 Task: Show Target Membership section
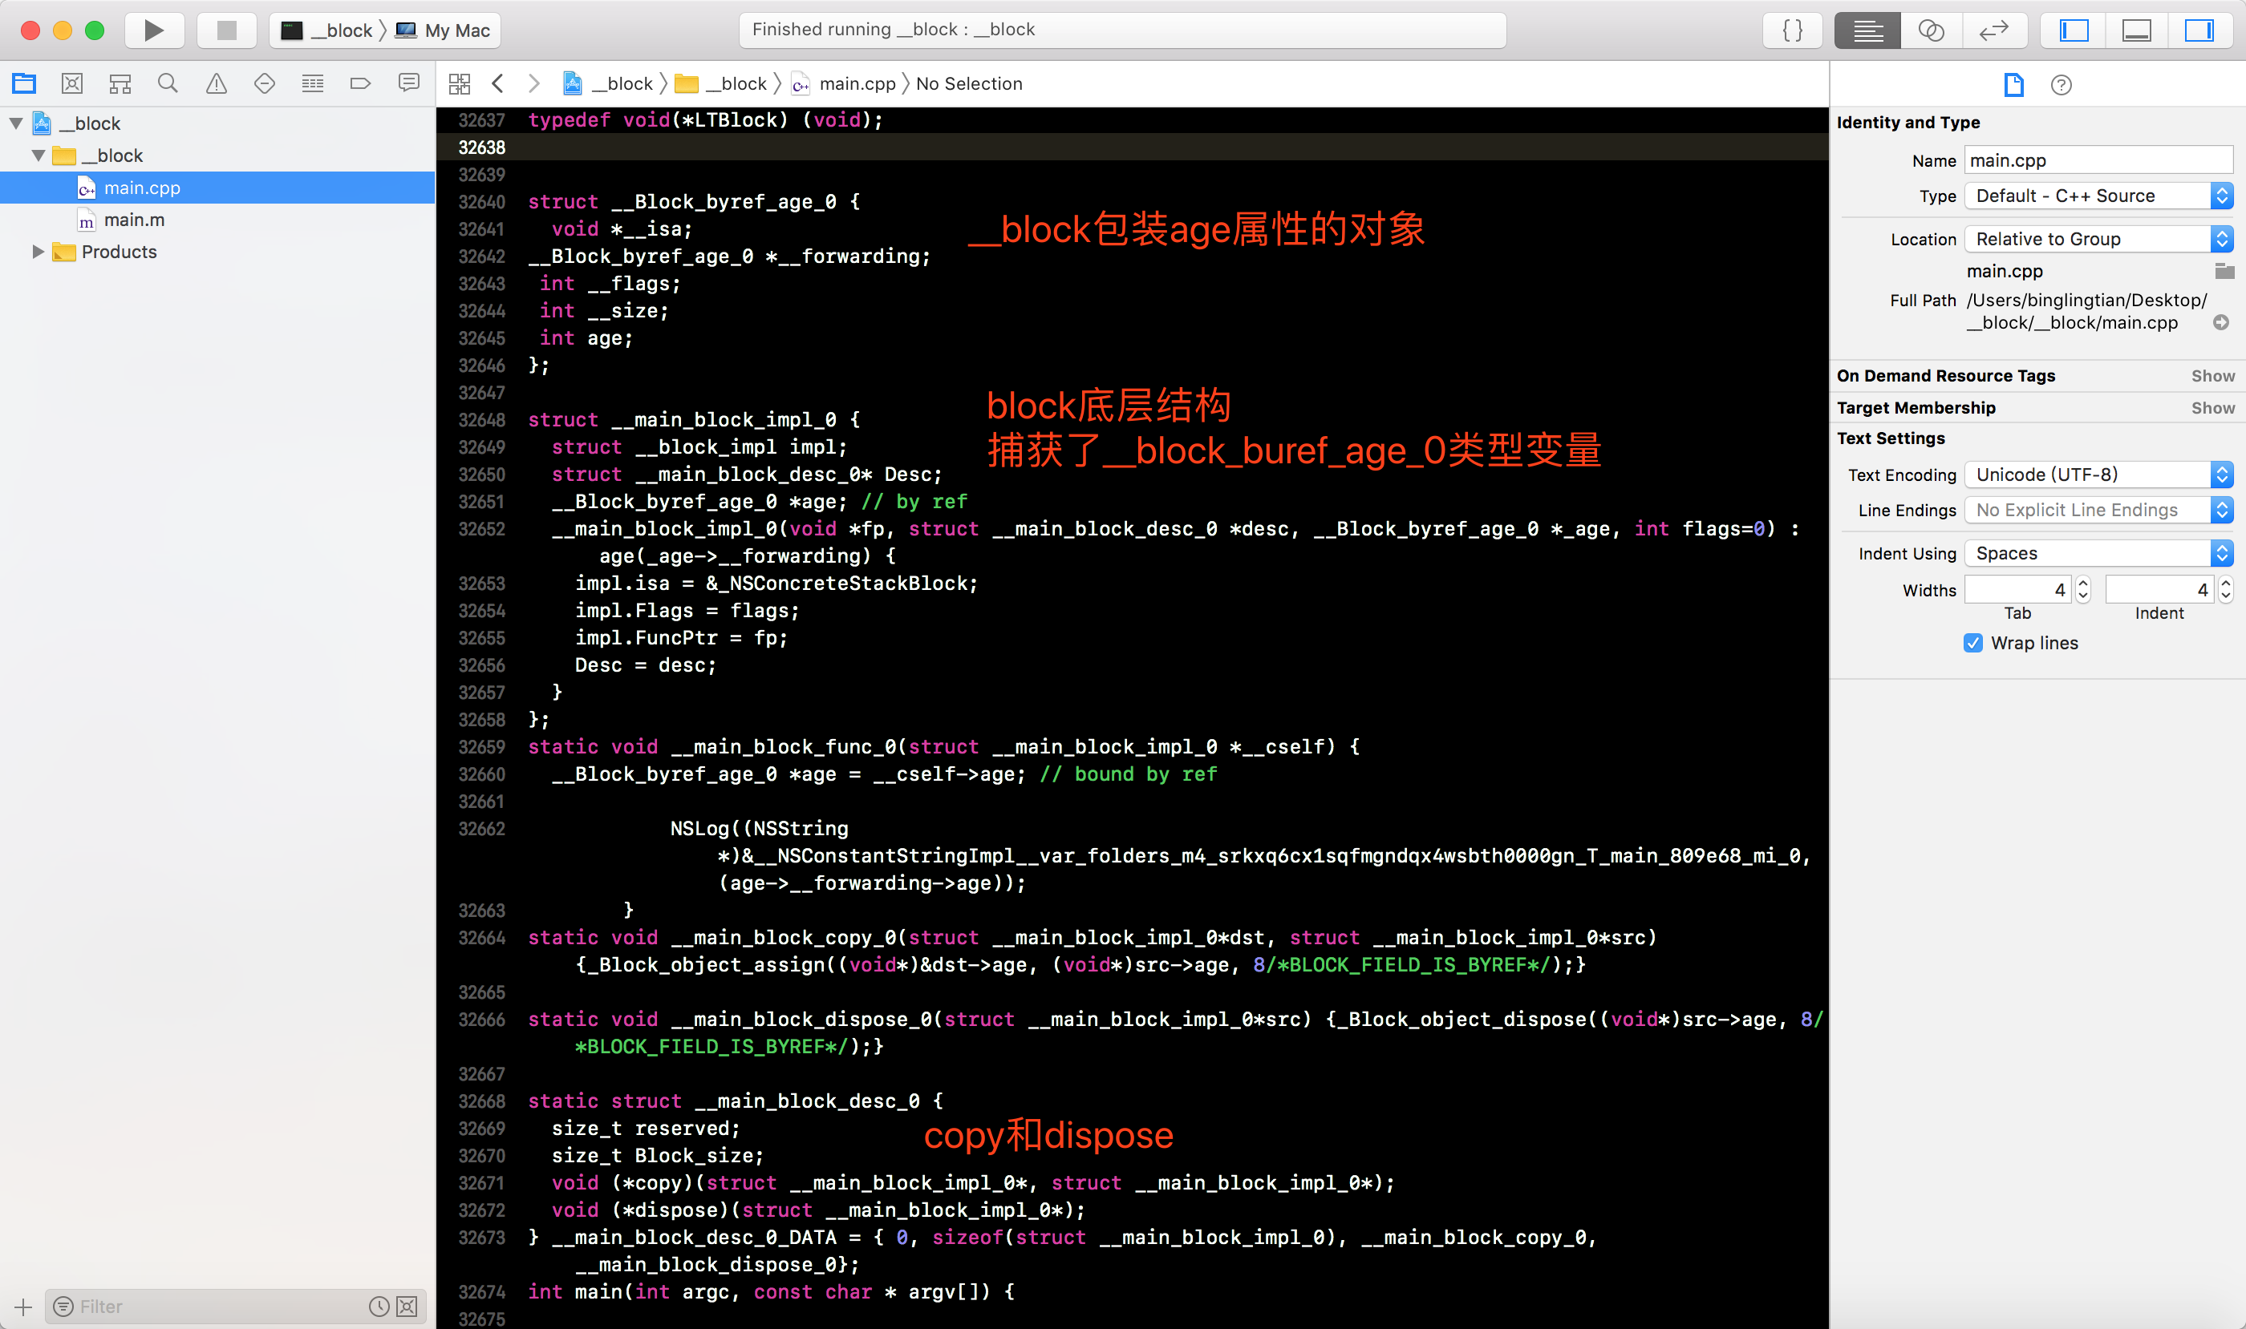[2213, 408]
